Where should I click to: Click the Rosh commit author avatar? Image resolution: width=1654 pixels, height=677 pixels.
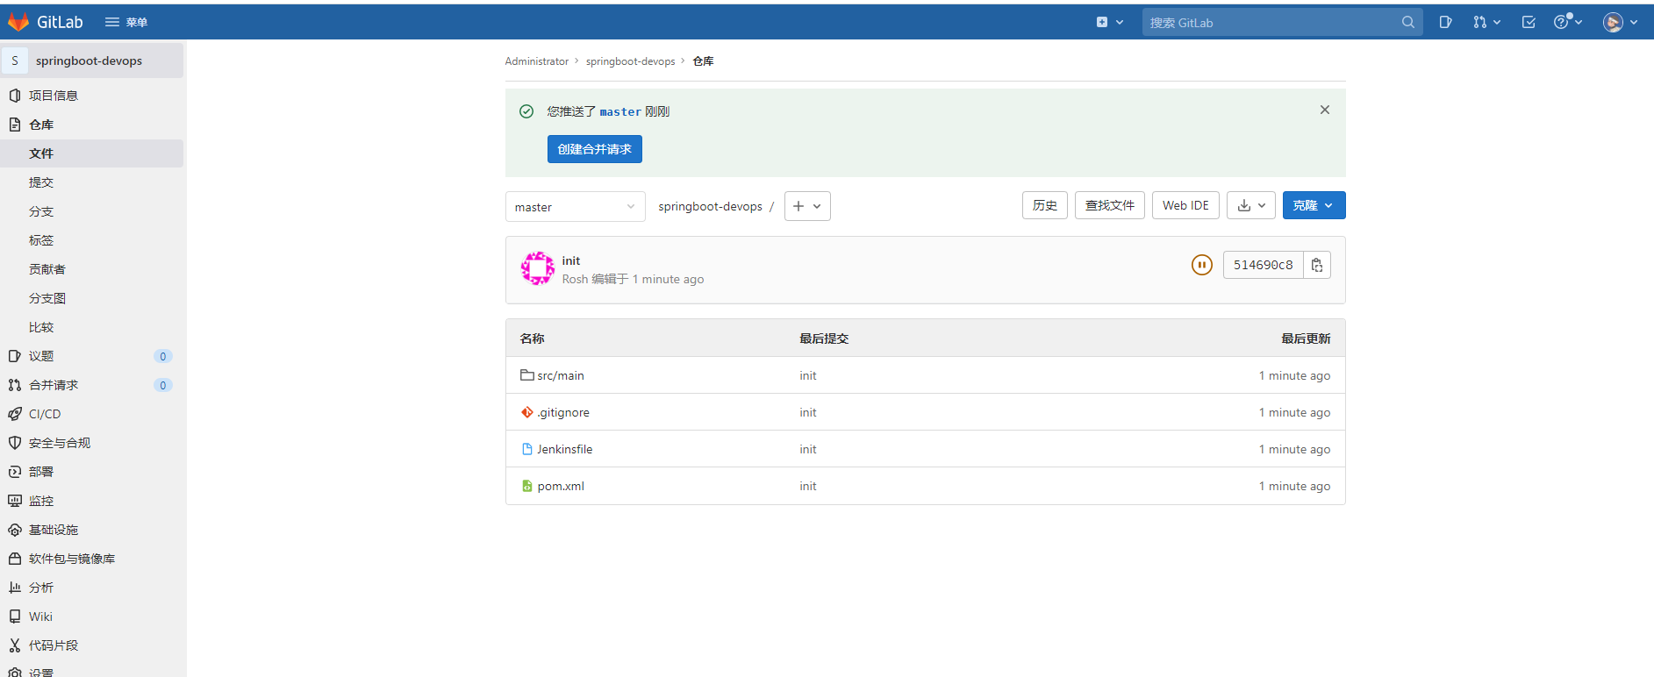(537, 268)
